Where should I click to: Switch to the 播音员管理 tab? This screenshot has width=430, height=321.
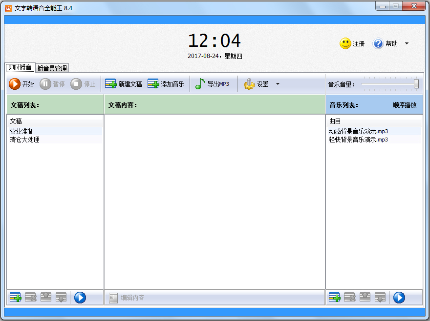point(52,68)
